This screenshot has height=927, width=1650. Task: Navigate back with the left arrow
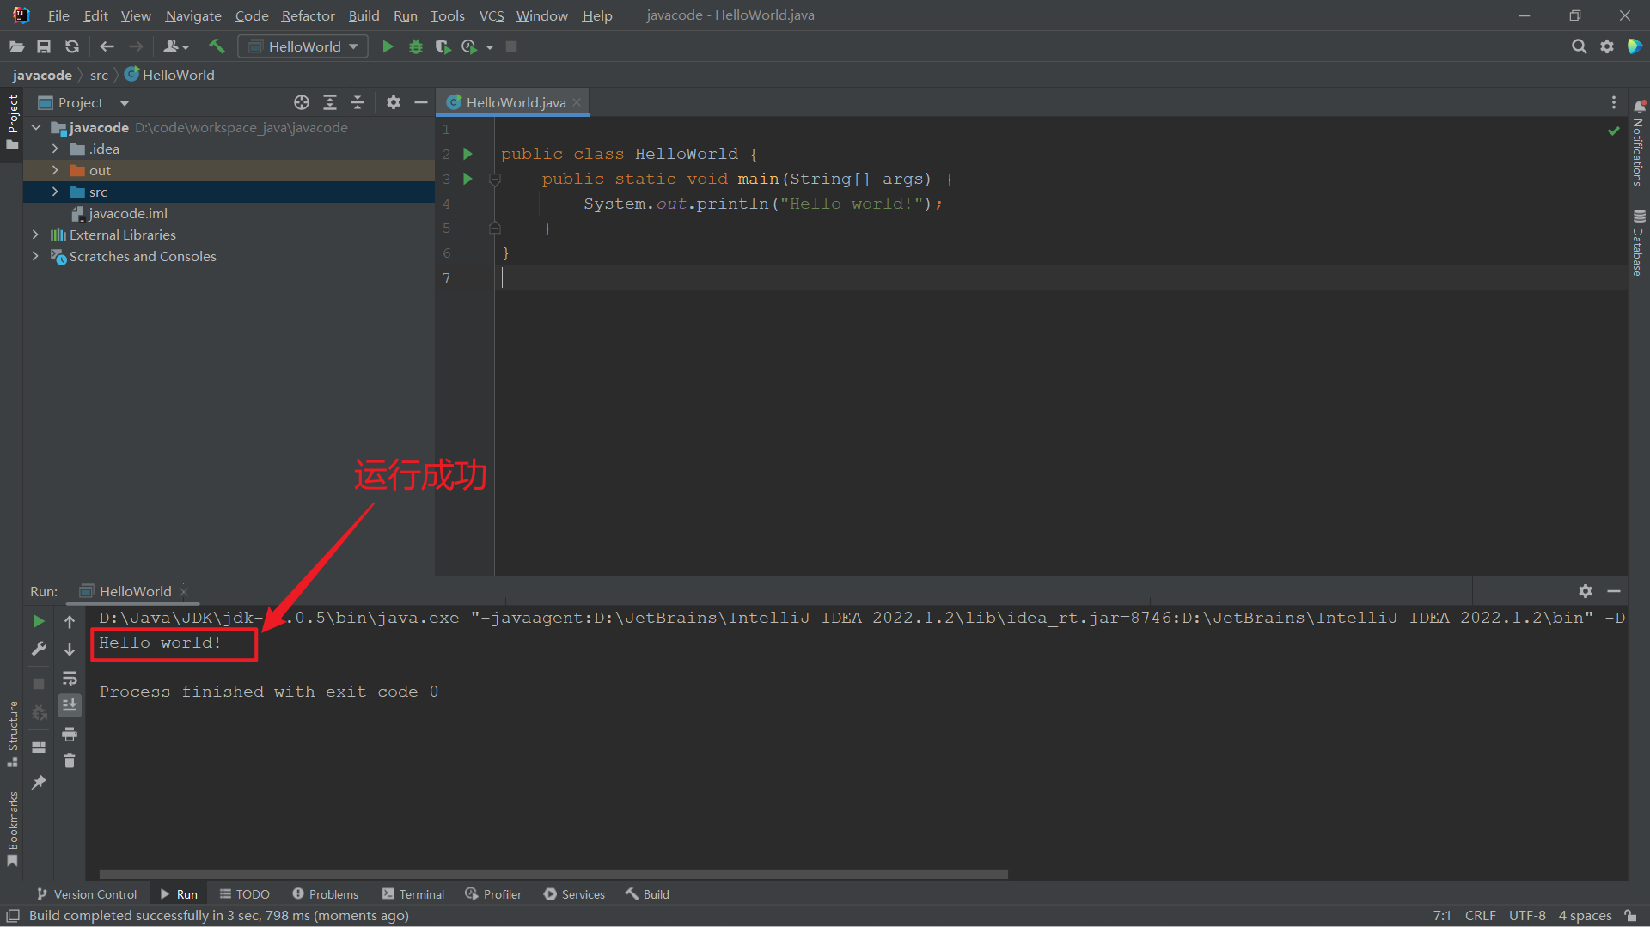coord(107,46)
